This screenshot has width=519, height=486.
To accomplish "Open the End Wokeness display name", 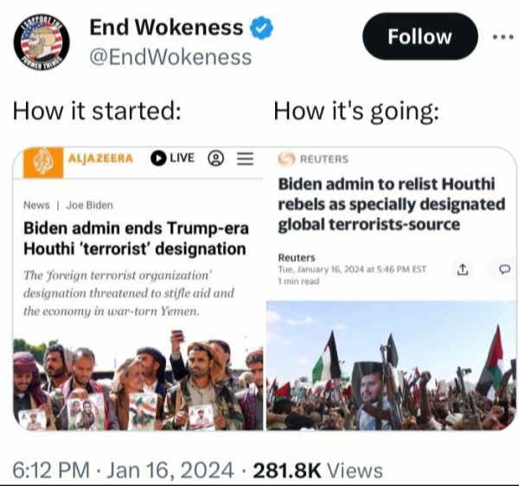I will coord(166,27).
